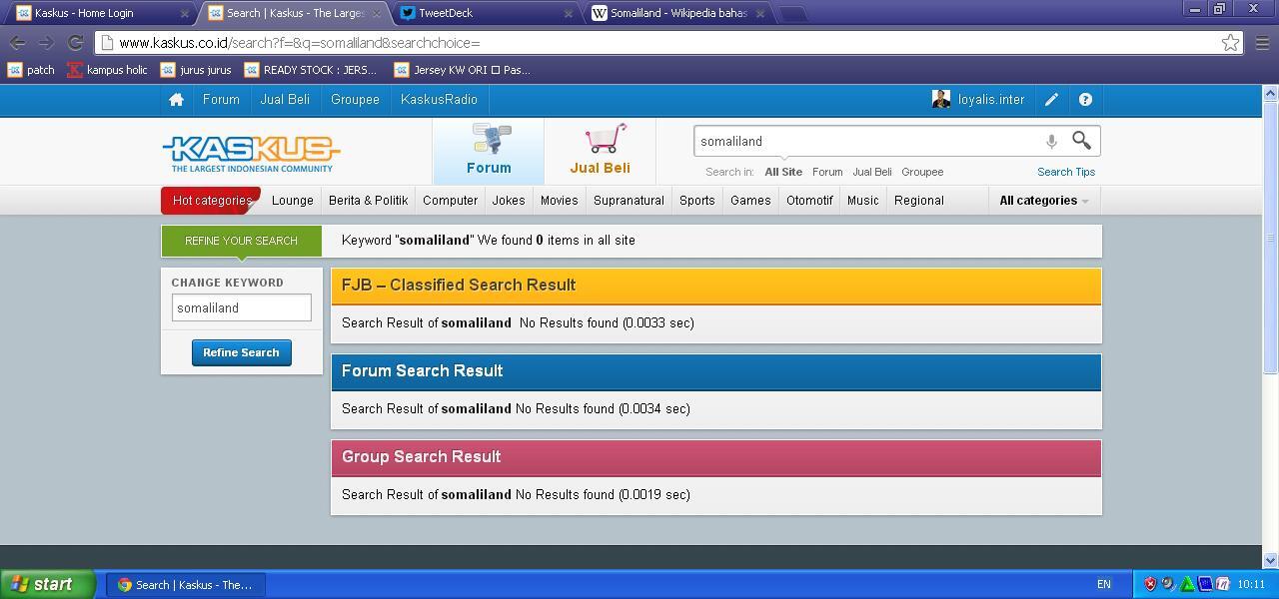Select the Forum search scope option

point(826,172)
